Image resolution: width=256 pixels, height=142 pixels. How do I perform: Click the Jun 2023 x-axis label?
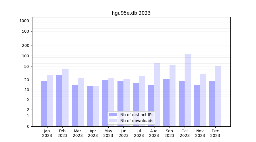pyautogui.click(x=123, y=133)
